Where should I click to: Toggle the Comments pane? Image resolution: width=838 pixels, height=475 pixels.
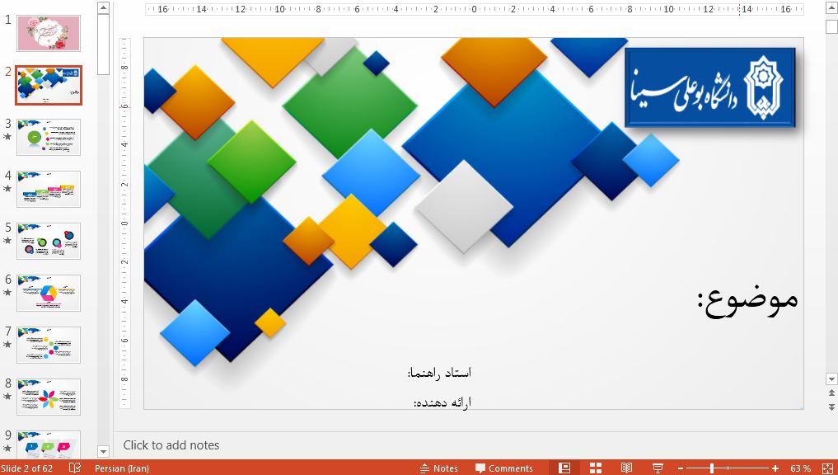tap(503, 468)
